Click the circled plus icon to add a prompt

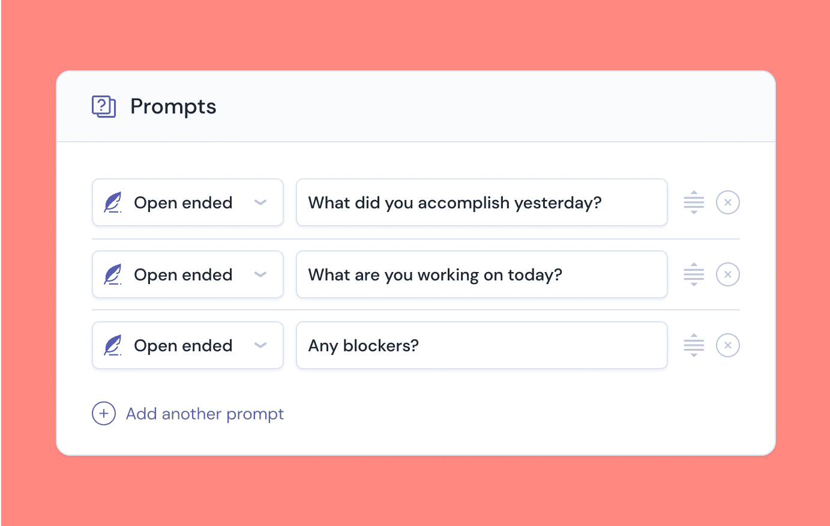coord(104,414)
